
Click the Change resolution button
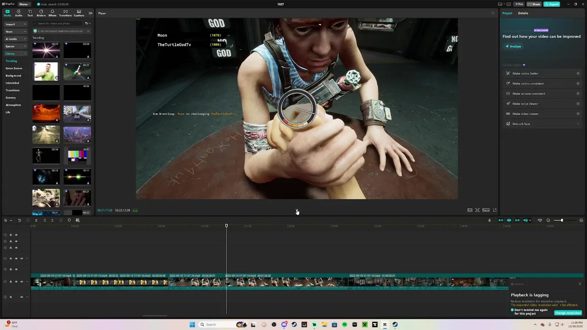pos(568,313)
